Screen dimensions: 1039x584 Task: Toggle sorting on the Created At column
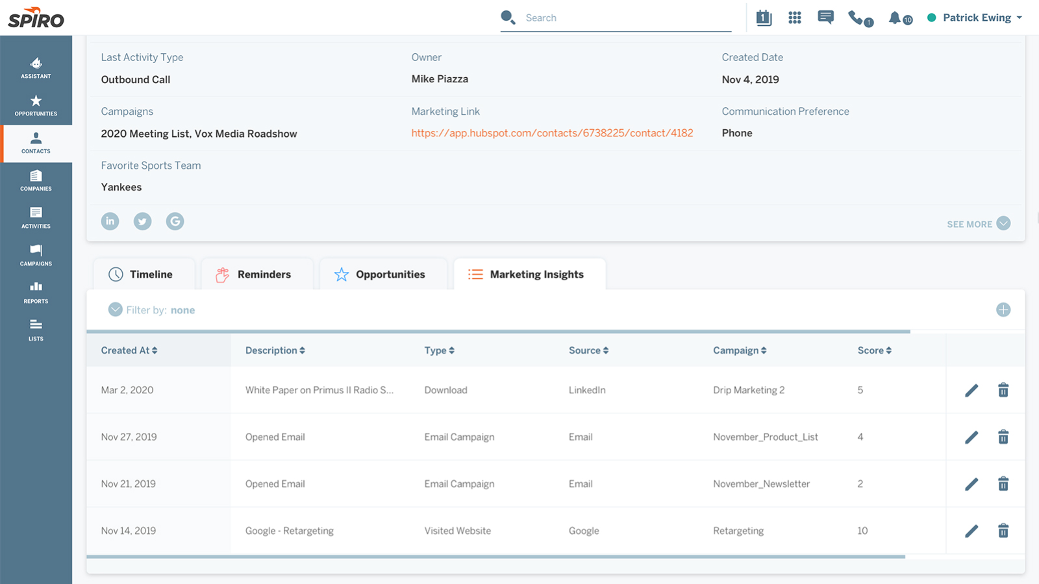(x=129, y=350)
